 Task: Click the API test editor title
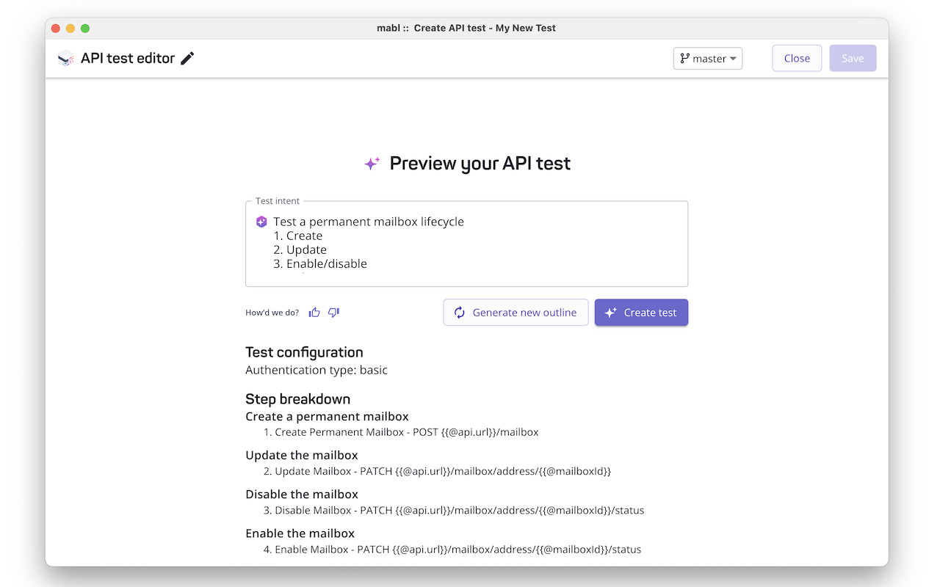click(x=129, y=57)
